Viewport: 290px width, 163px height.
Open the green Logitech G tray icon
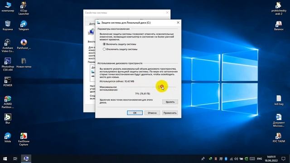coord(246,158)
